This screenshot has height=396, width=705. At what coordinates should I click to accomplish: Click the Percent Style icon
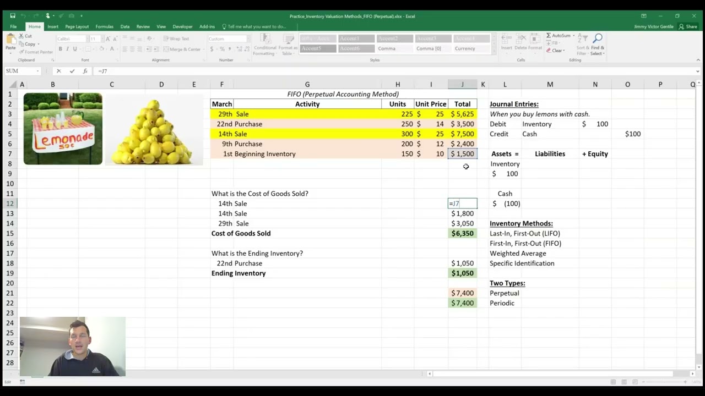221,49
